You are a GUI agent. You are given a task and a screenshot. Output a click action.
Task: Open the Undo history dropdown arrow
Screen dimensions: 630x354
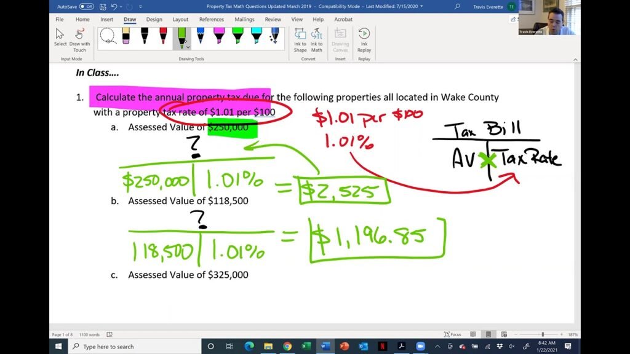click(x=122, y=7)
